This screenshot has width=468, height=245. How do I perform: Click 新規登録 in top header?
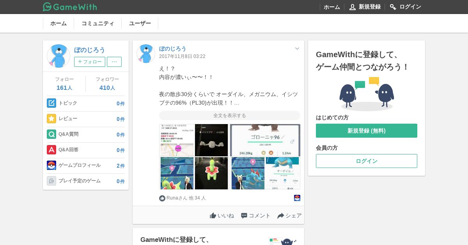pyautogui.click(x=370, y=7)
